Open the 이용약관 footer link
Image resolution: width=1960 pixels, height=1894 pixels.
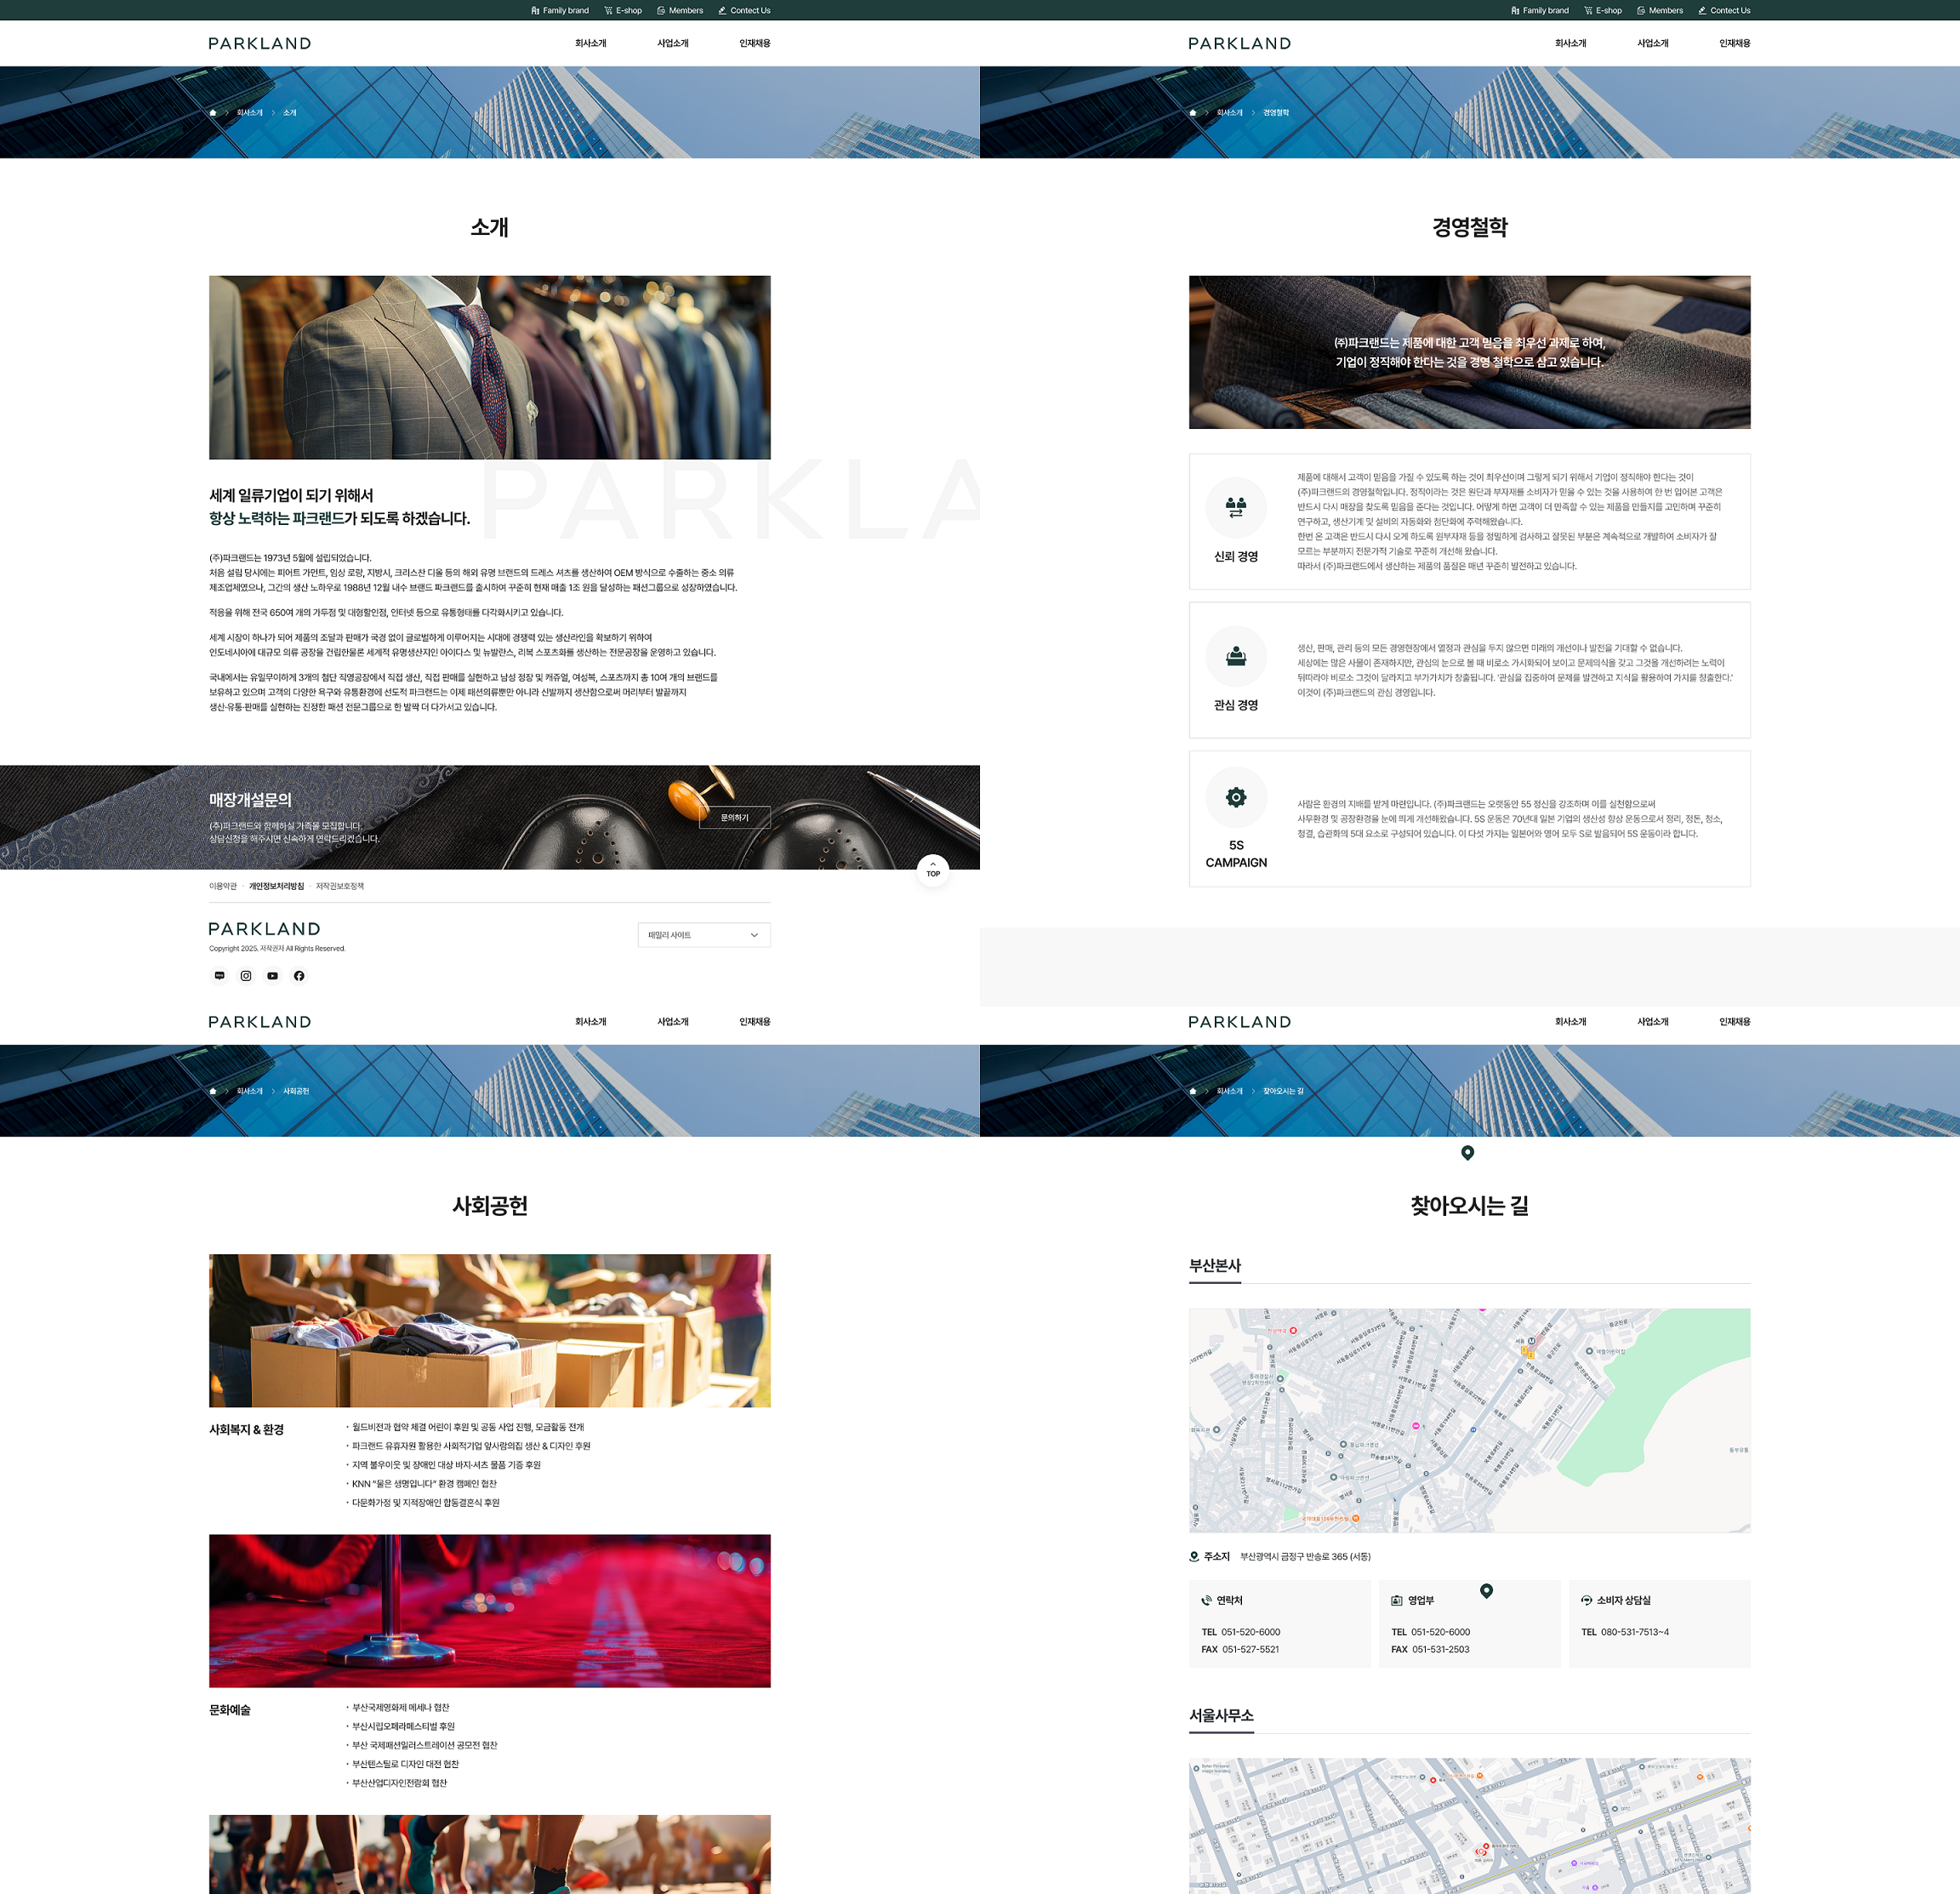pyautogui.click(x=223, y=886)
